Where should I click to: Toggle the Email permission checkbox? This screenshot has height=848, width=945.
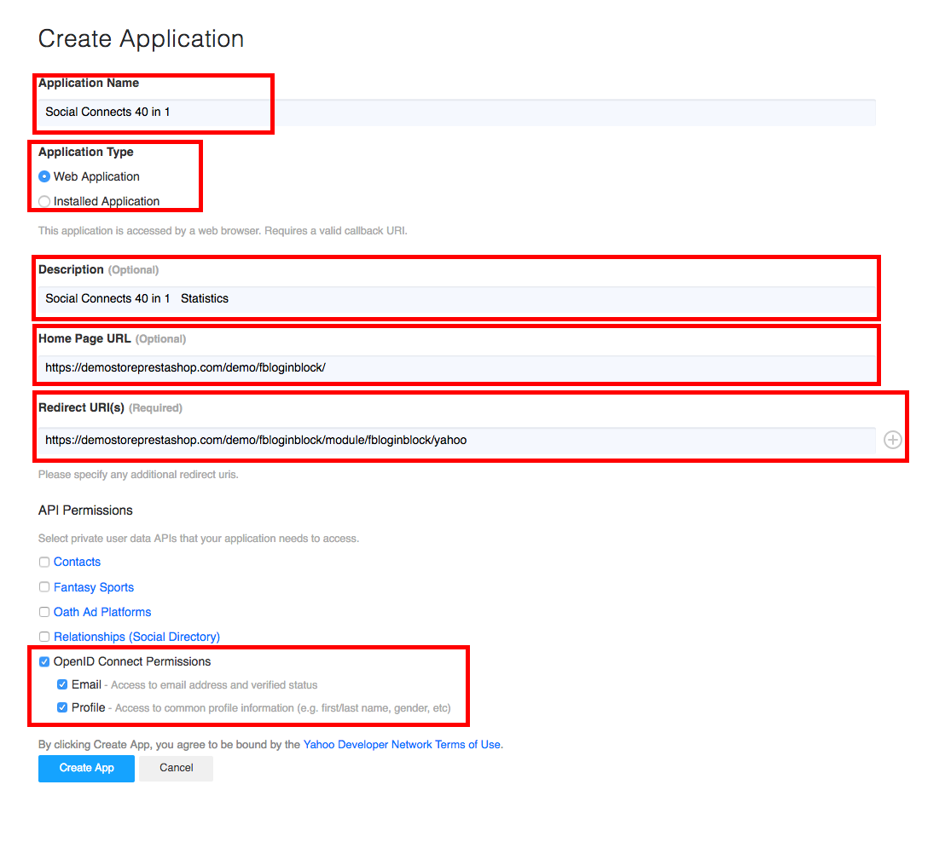[62, 684]
